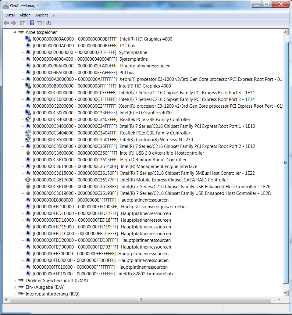The width and height of the screenshot is (292, 315).
Task: Select the 9FA00000-FEAFFFFF PCI bus entry
Action: coord(83,73)
